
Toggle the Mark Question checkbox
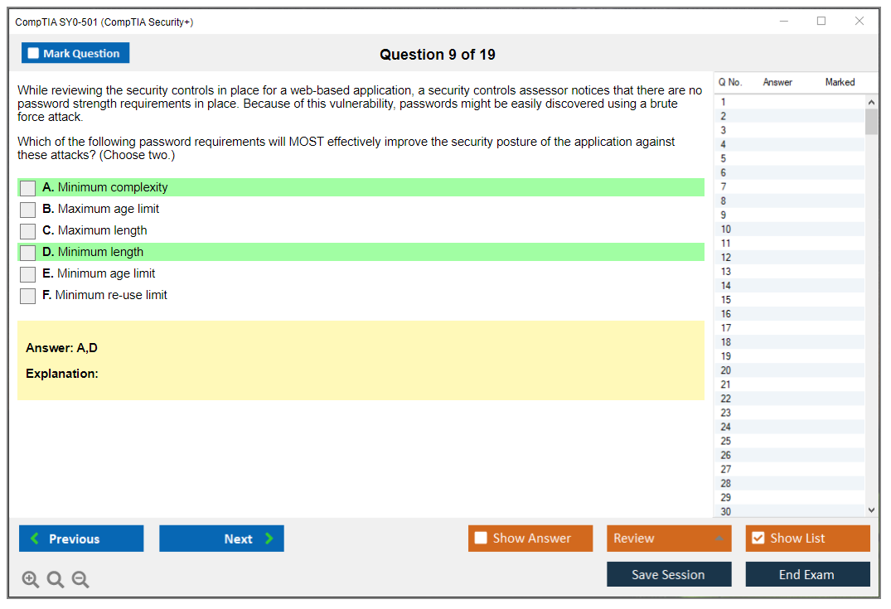point(34,53)
